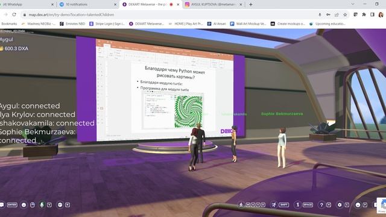
Task: Click the green spiral turtle image on the slide
Action: pyautogui.click(x=188, y=112)
